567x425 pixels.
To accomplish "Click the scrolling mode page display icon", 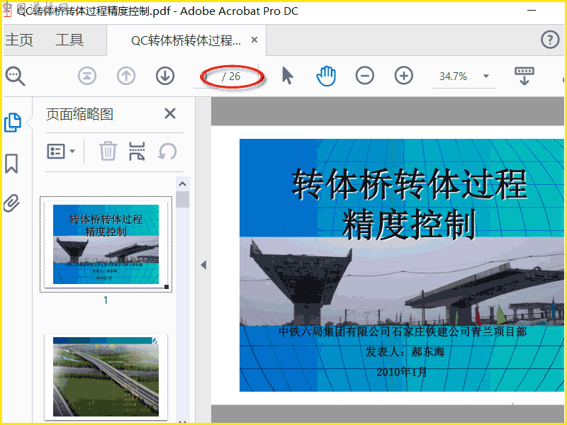I will [524, 76].
